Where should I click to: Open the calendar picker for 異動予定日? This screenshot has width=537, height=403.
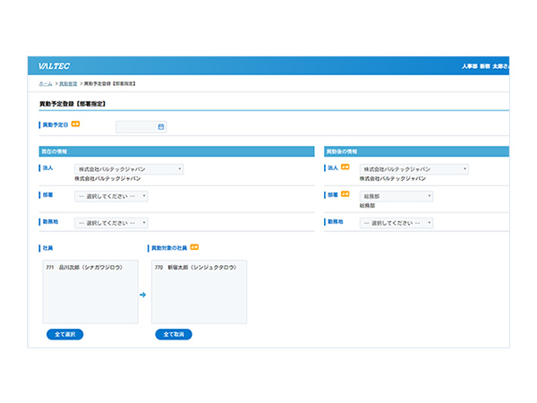[161, 127]
